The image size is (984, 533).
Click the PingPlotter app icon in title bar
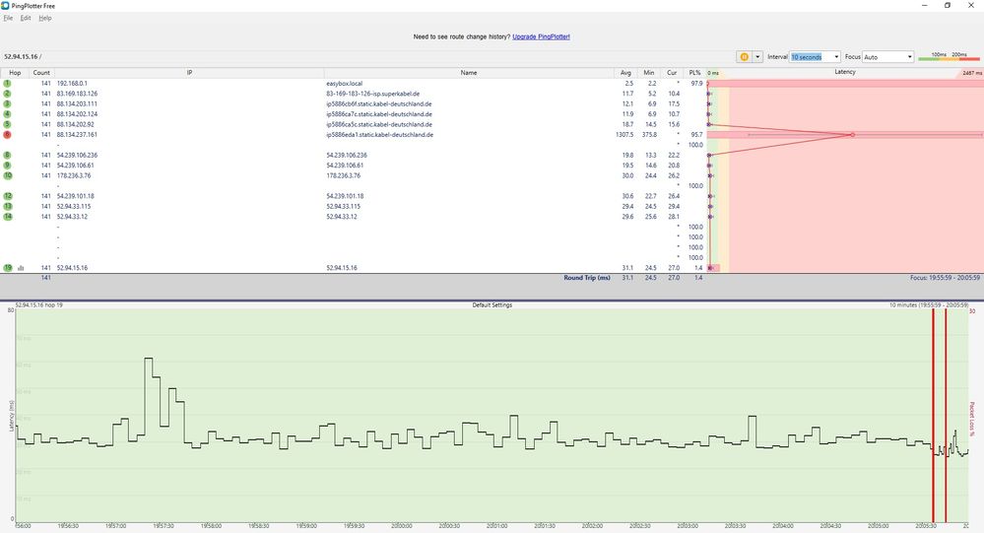click(x=6, y=6)
